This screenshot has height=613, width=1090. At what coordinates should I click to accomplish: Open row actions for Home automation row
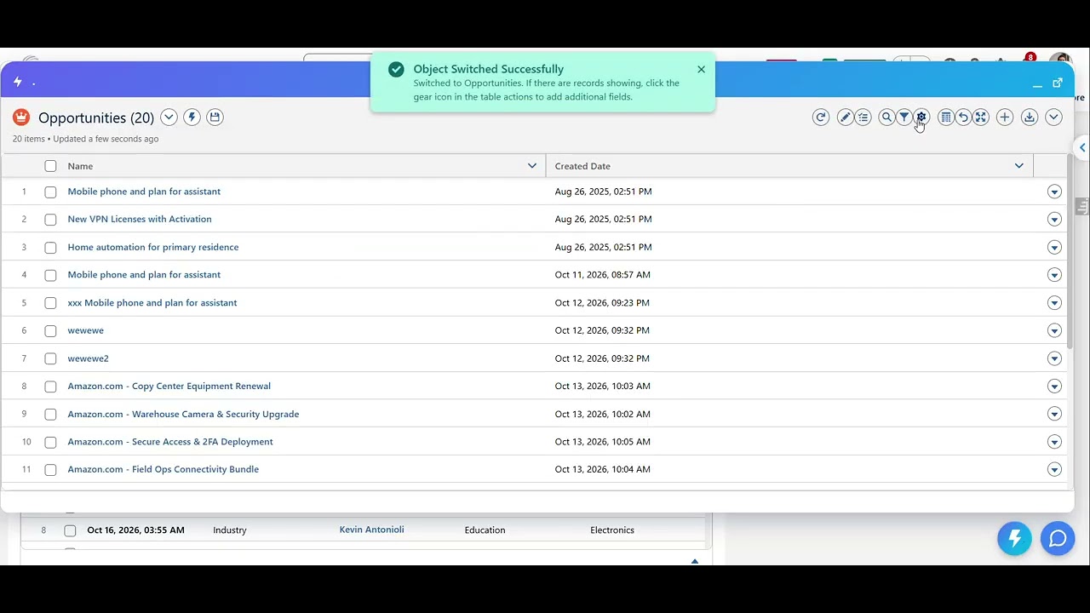(x=1054, y=248)
